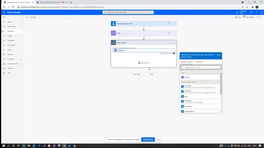The width and height of the screenshot is (264, 148).
Task: Open Solutions in the sidebar
Action: [10, 69]
